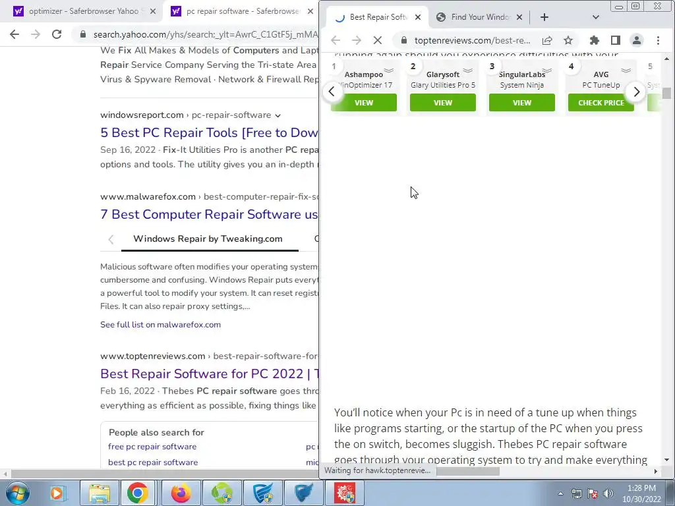Open the green recycle shield taskbar app
This screenshot has height=506, width=675.
pyautogui.click(x=222, y=493)
